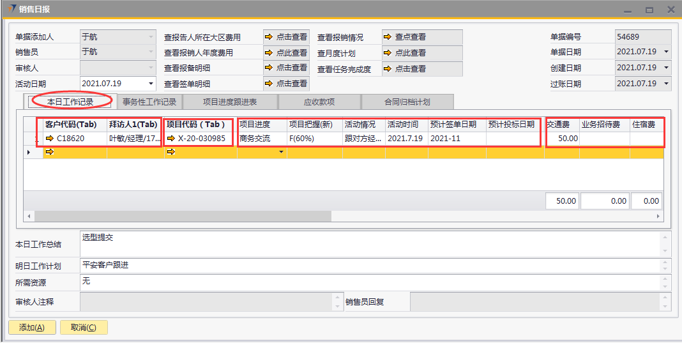Click the 明日工作计划 text field
Image resolution: width=682 pixels, height=343 pixels.
[374, 266]
